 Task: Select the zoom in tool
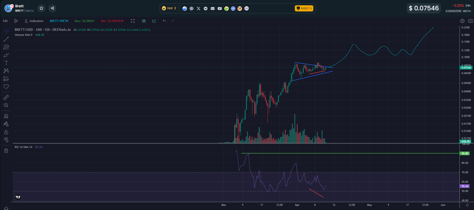coord(6,105)
